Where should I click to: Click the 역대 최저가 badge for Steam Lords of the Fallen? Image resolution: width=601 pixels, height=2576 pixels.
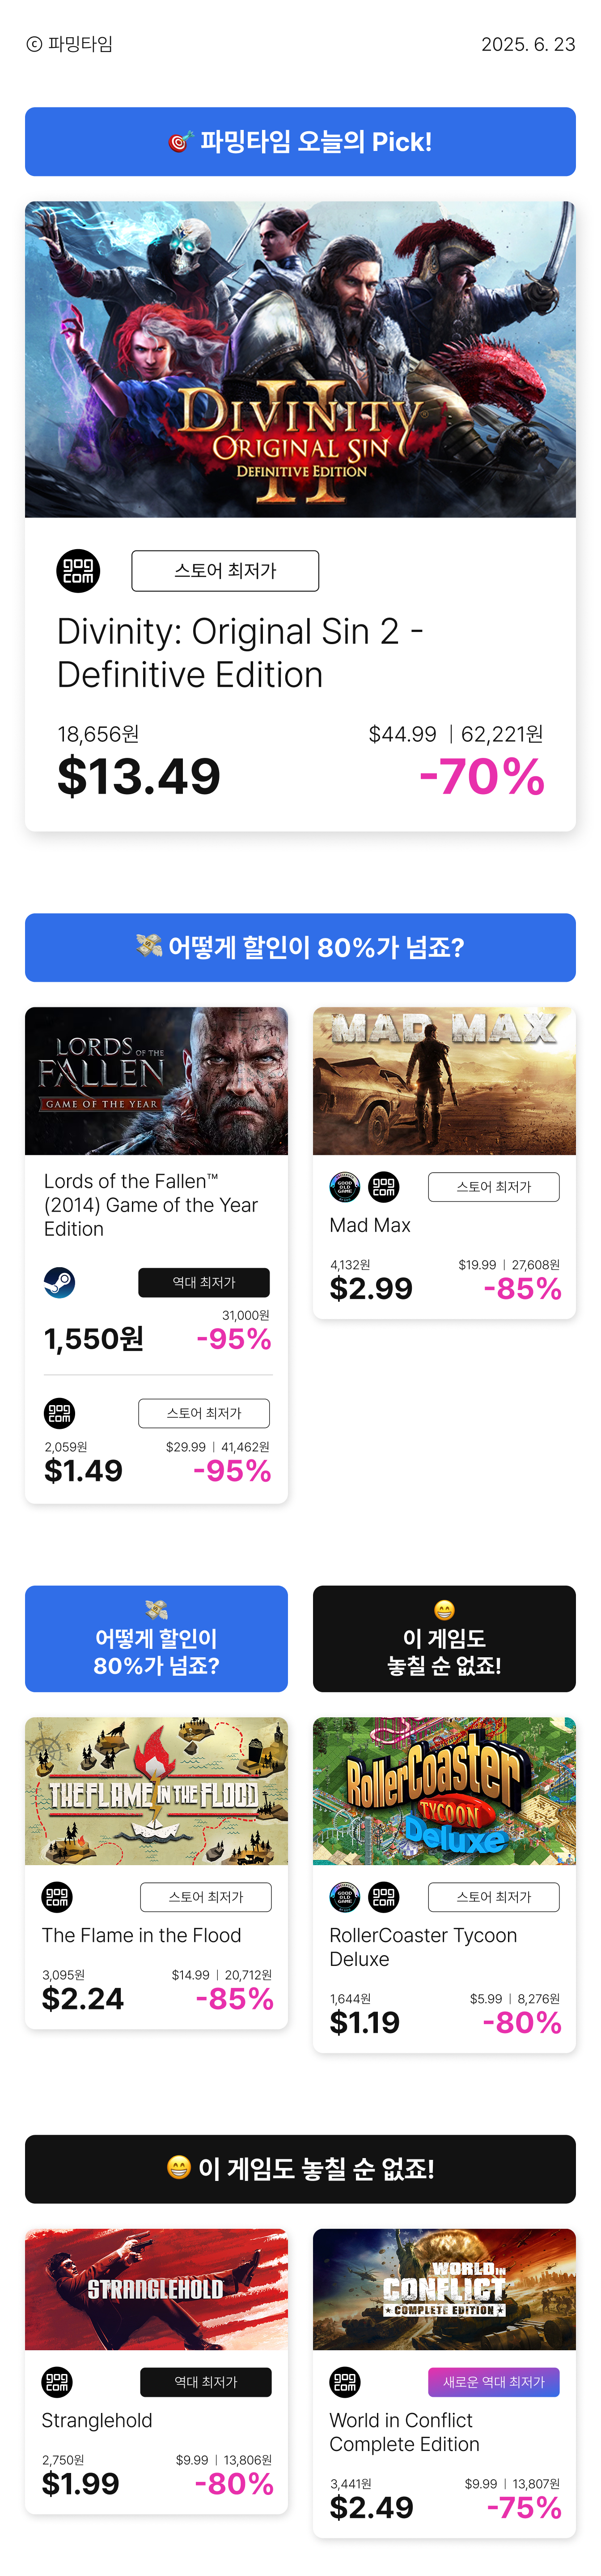pyautogui.click(x=203, y=1282)
